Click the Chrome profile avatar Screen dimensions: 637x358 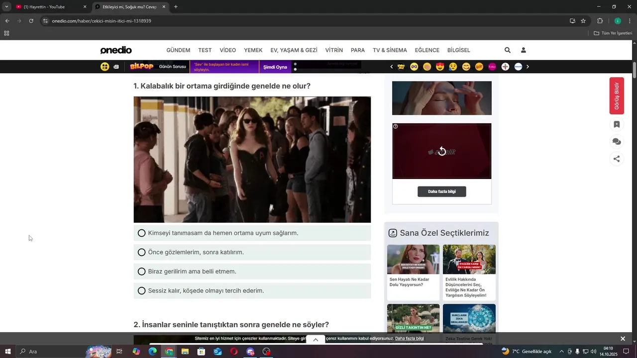tap(618, 21)
